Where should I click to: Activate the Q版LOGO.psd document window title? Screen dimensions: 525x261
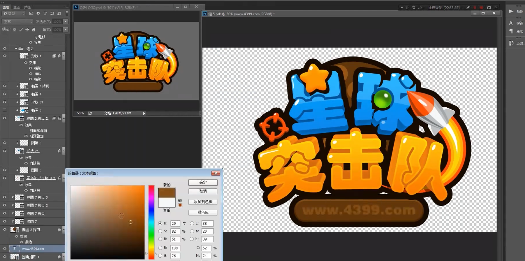(109, 7)
